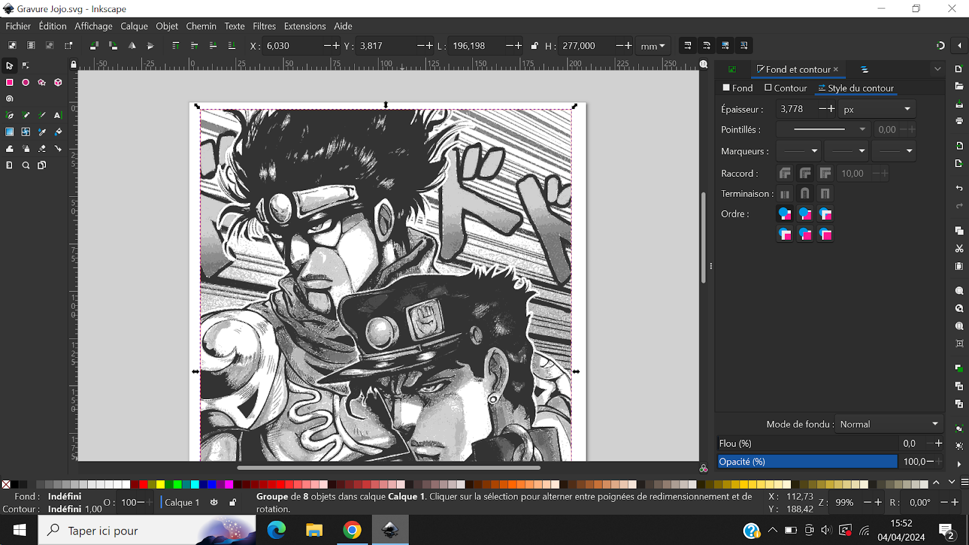
Task: Select first Ordre paint order option
Action: point(785,214)
